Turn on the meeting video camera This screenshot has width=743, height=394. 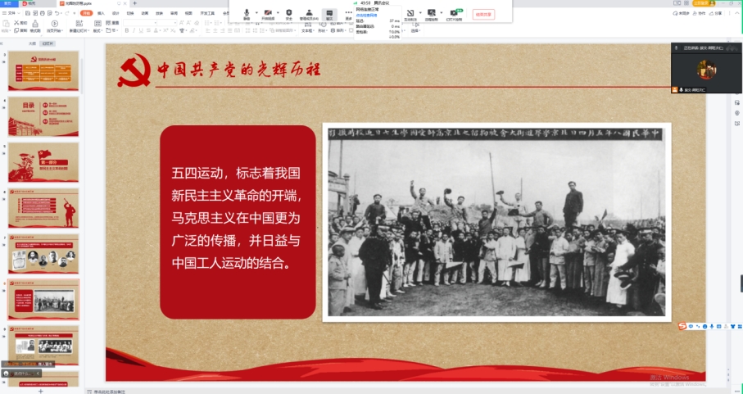268,14
